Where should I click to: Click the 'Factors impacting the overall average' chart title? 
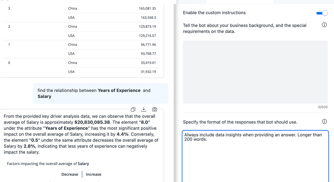[48, 164]
